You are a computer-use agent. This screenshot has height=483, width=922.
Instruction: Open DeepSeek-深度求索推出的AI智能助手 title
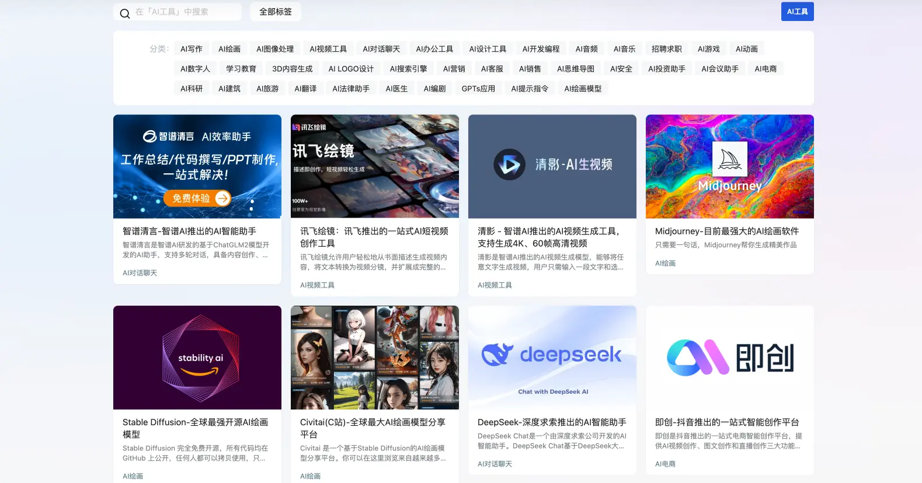552,422
